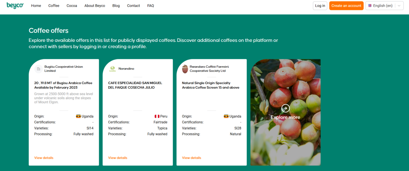Click Fairtrade certification value
This screenshot has height=171, width=409.
coord(161,122)
